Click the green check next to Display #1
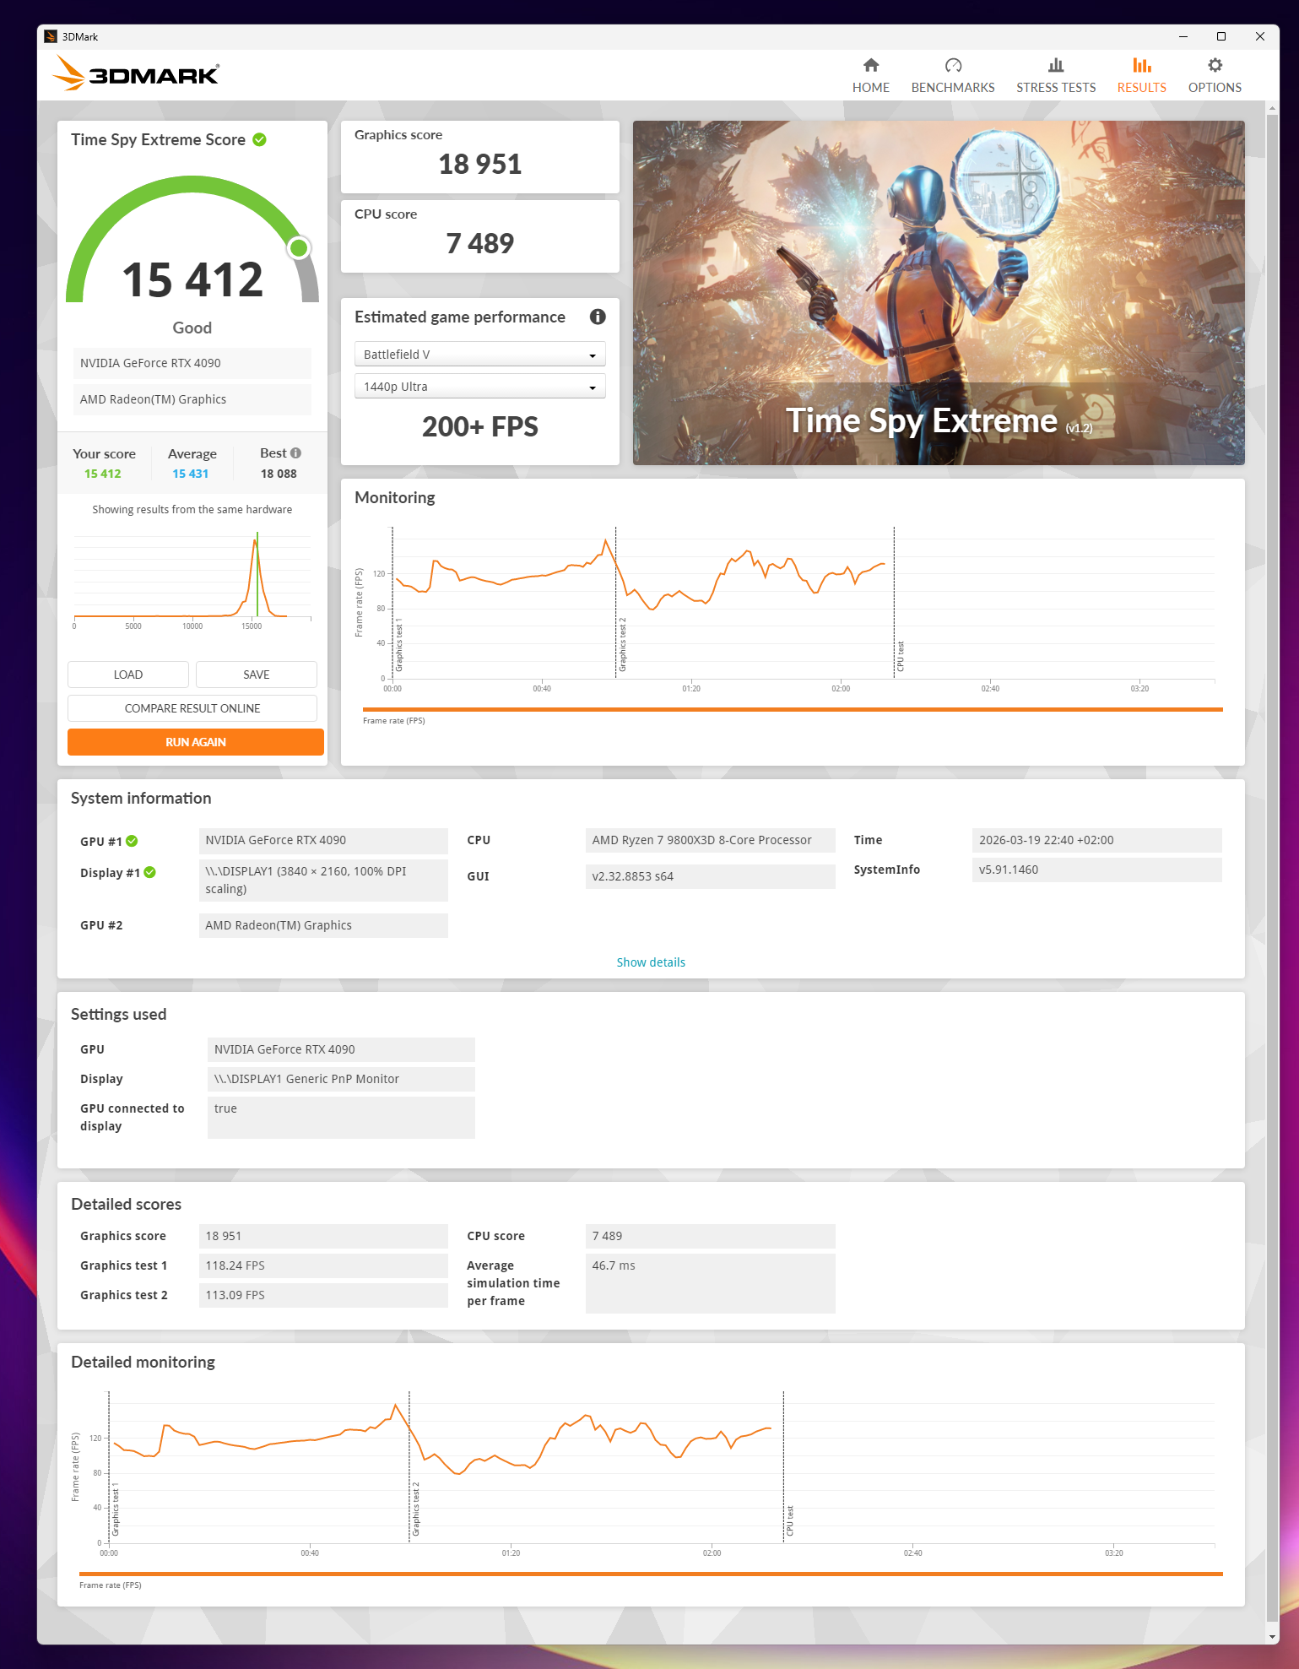The height and width of the screenshot is (1669, 1299). (x=150, y=872)
